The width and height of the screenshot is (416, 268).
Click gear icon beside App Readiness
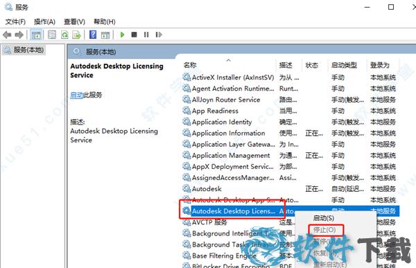[x=187, y=111]
